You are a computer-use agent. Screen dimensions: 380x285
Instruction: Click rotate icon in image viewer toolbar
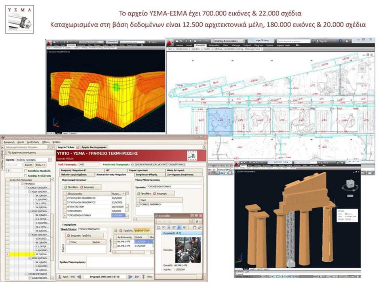click(194, 227)
